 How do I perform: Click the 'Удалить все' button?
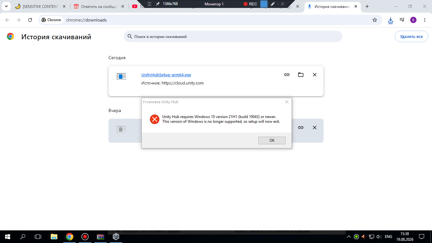click(411, 36)
